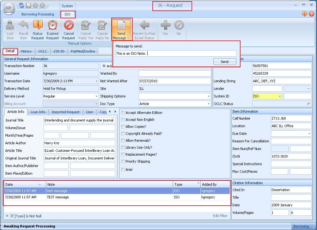Click the Edit Filter link
Image resolution: width=317 pixels, height=230 pixels.
[x=220, y=216]
